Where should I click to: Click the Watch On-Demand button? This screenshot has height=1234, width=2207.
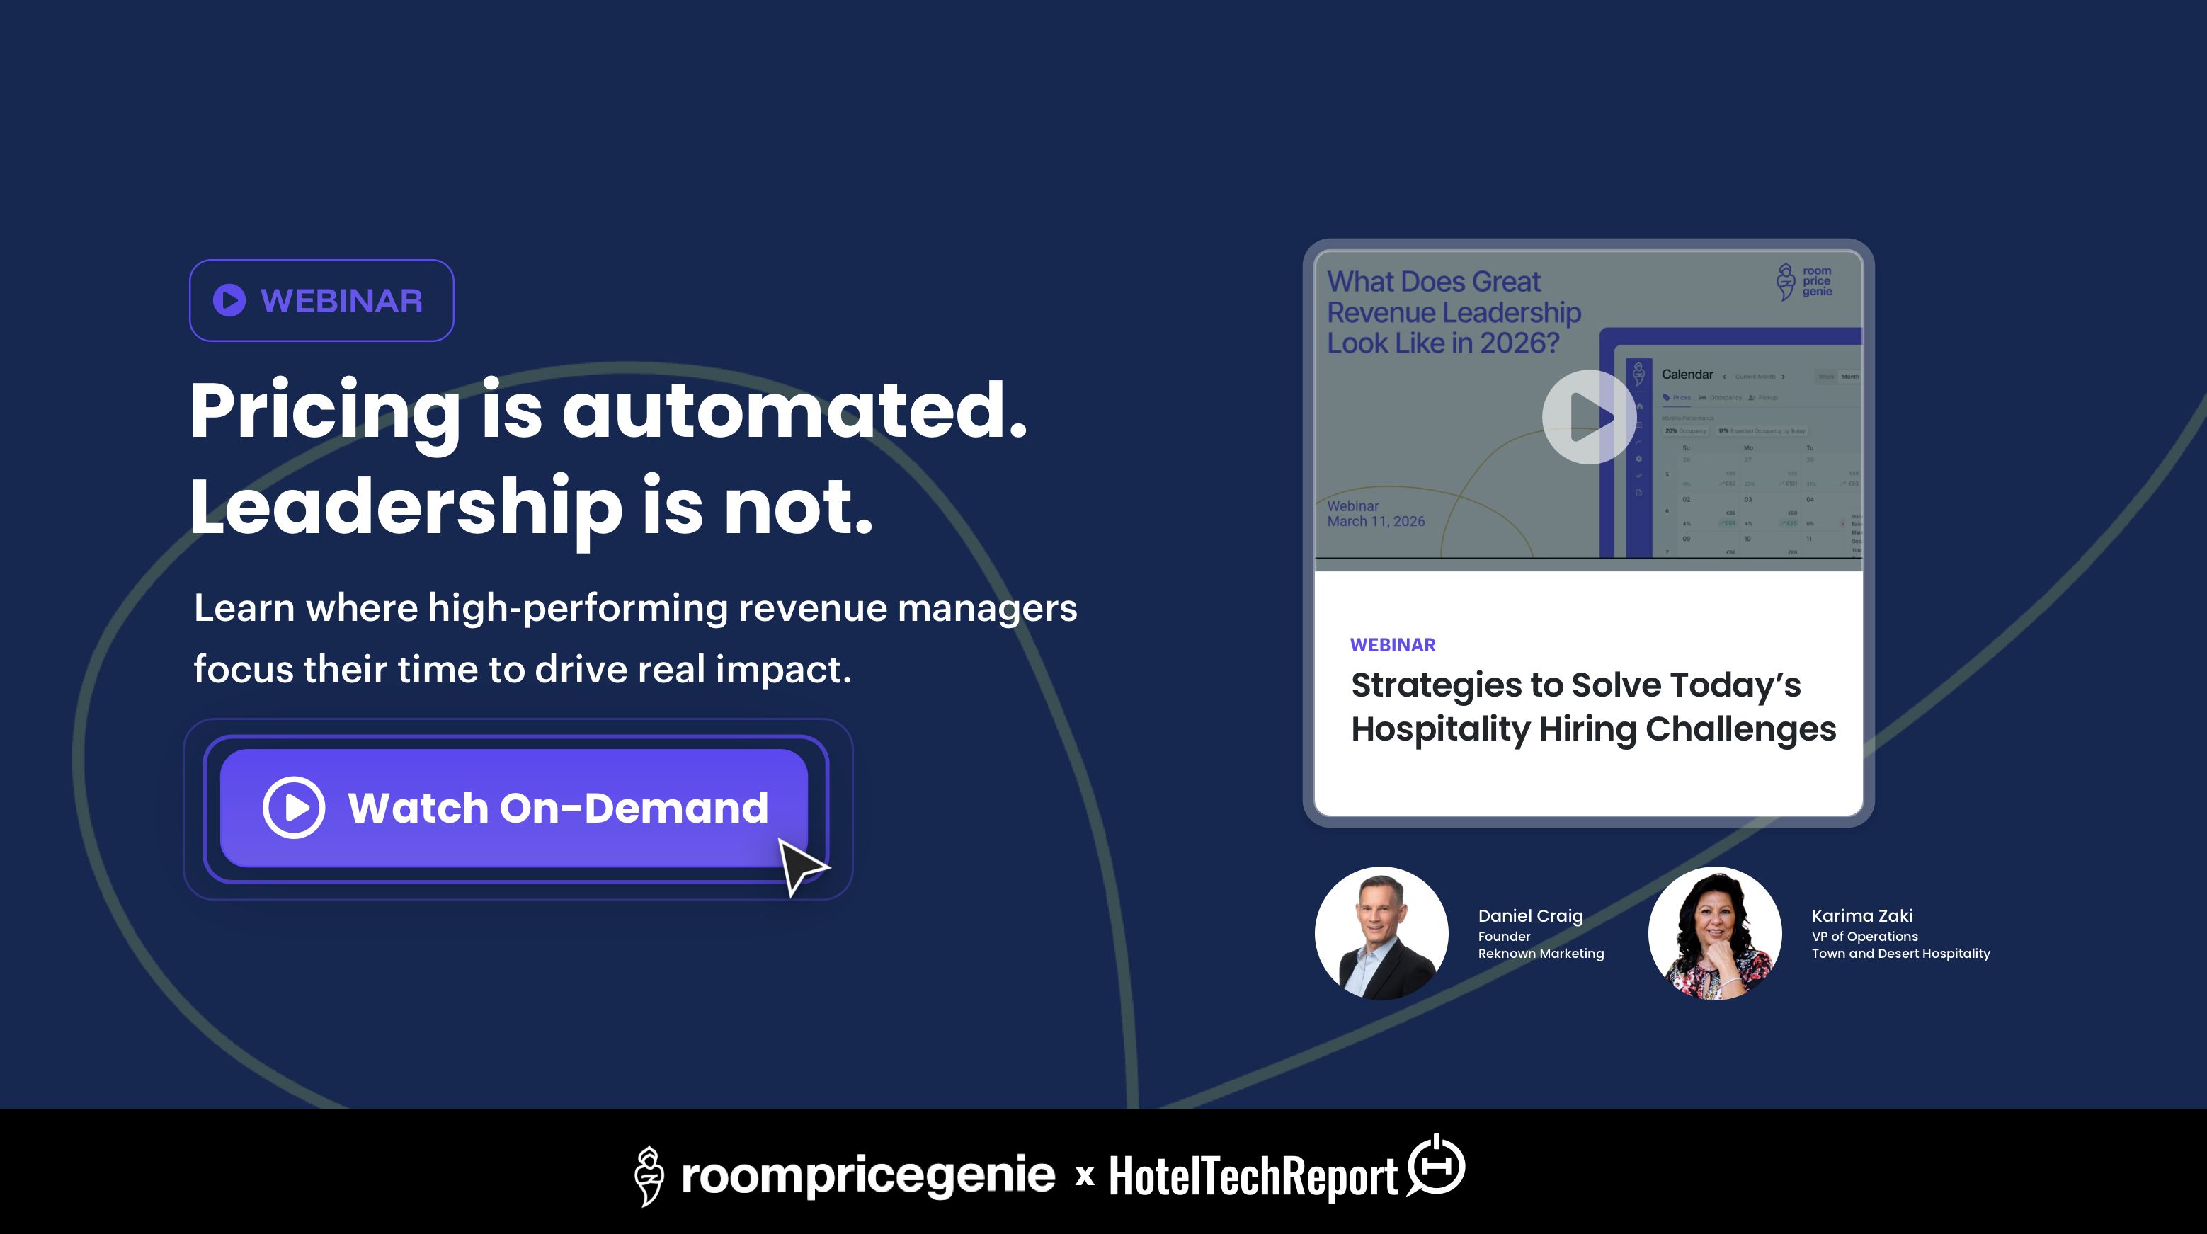514,808
